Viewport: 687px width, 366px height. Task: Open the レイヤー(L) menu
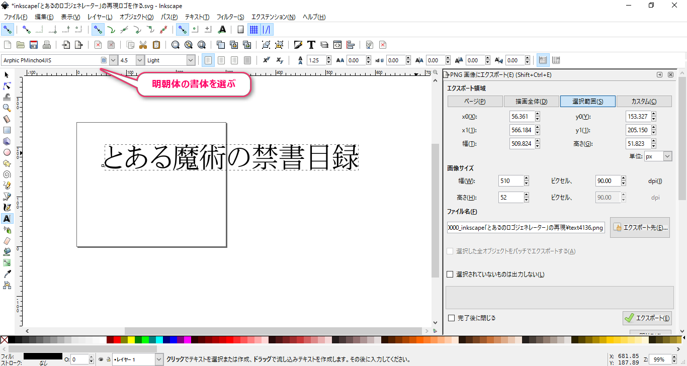pyautogui.click(x=100, y=17)
